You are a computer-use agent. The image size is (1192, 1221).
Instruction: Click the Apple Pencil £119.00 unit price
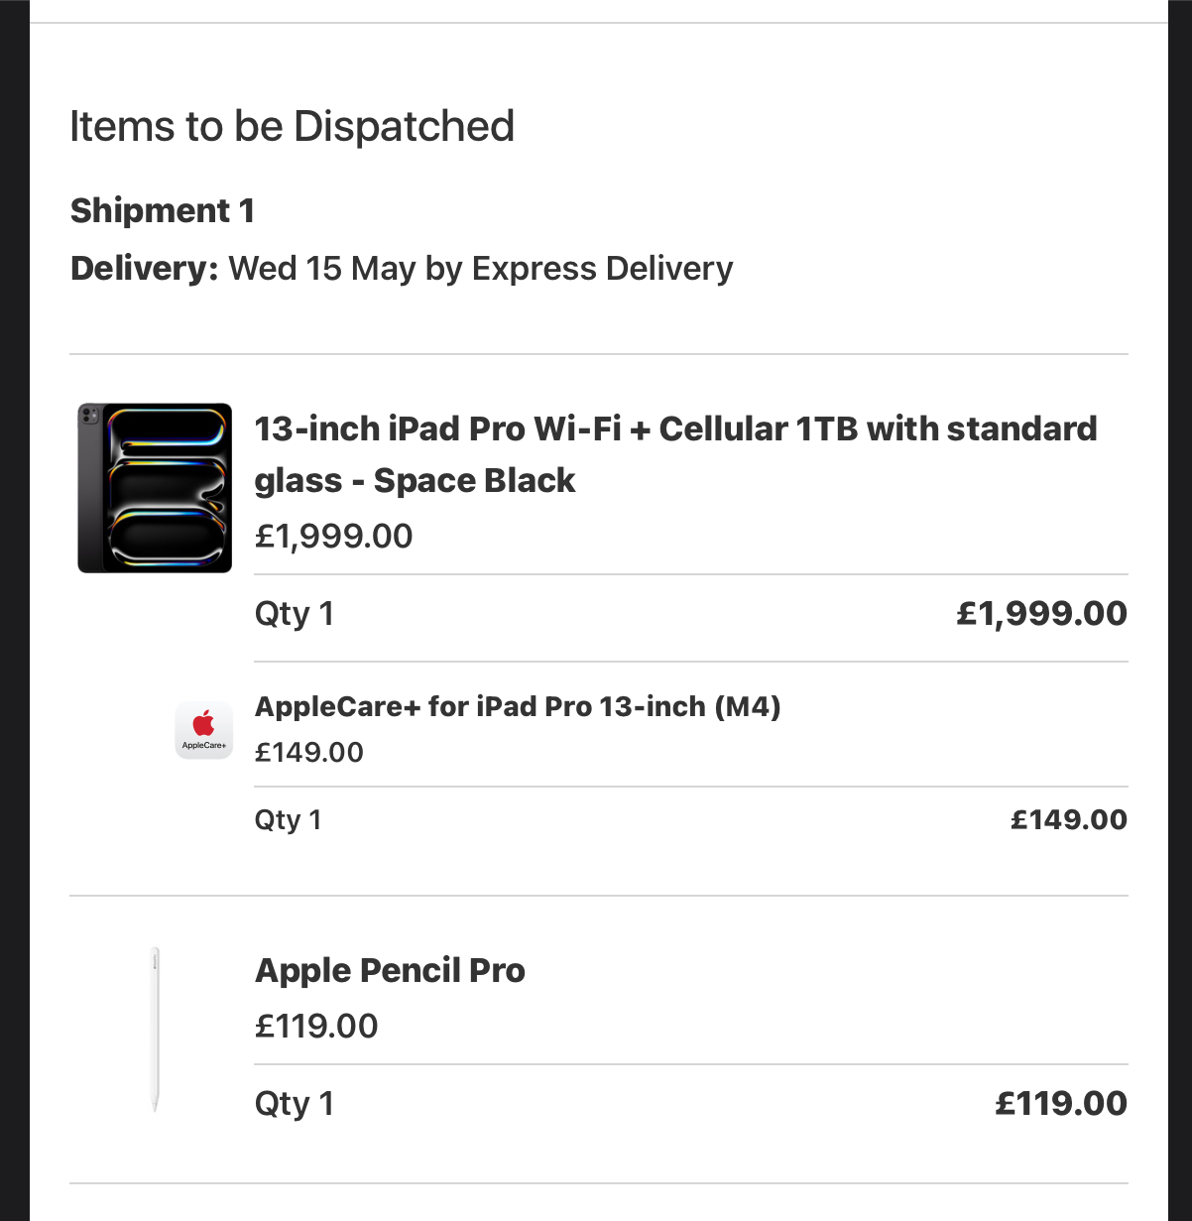pos(316,1026)
